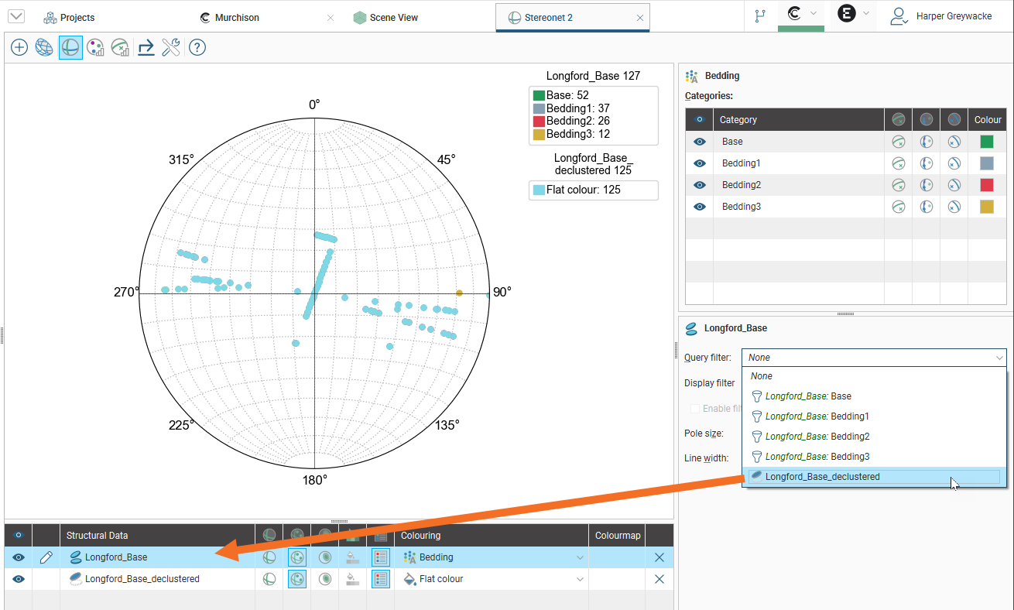Screen dimensions: 1014x610
Task: Hide the Bedding1 category with eye icon
Action: click(x=700, y=163)
